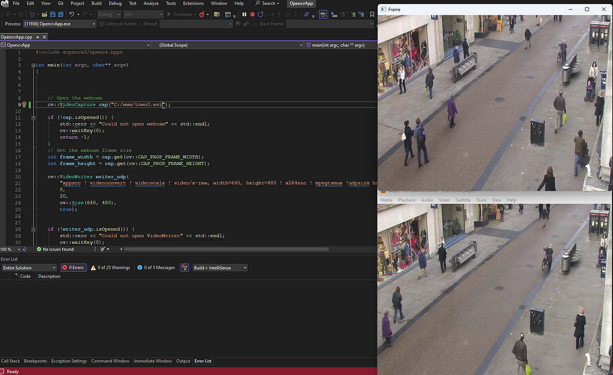Expand the Build + IntelliSense dropdown

pos(220,267)
